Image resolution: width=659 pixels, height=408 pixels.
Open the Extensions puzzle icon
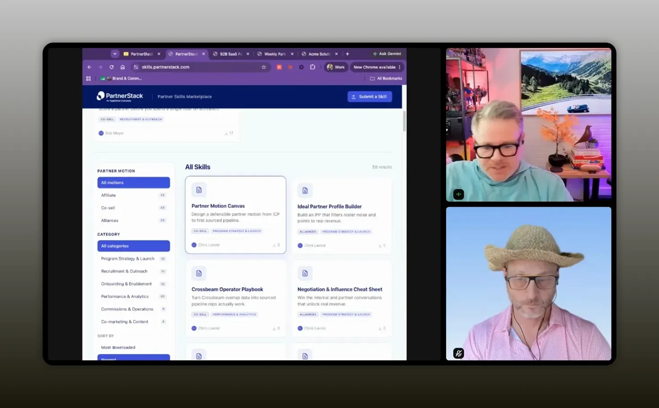pos(312,67)
